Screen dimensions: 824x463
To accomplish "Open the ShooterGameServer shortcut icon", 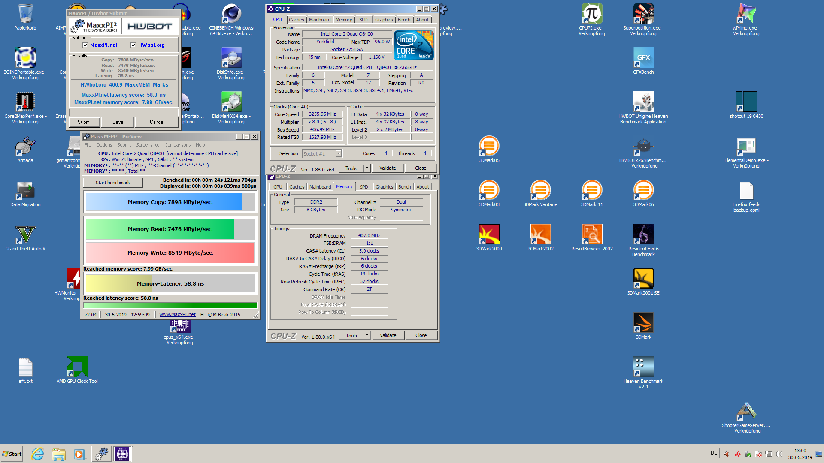I will coord(746,417).
